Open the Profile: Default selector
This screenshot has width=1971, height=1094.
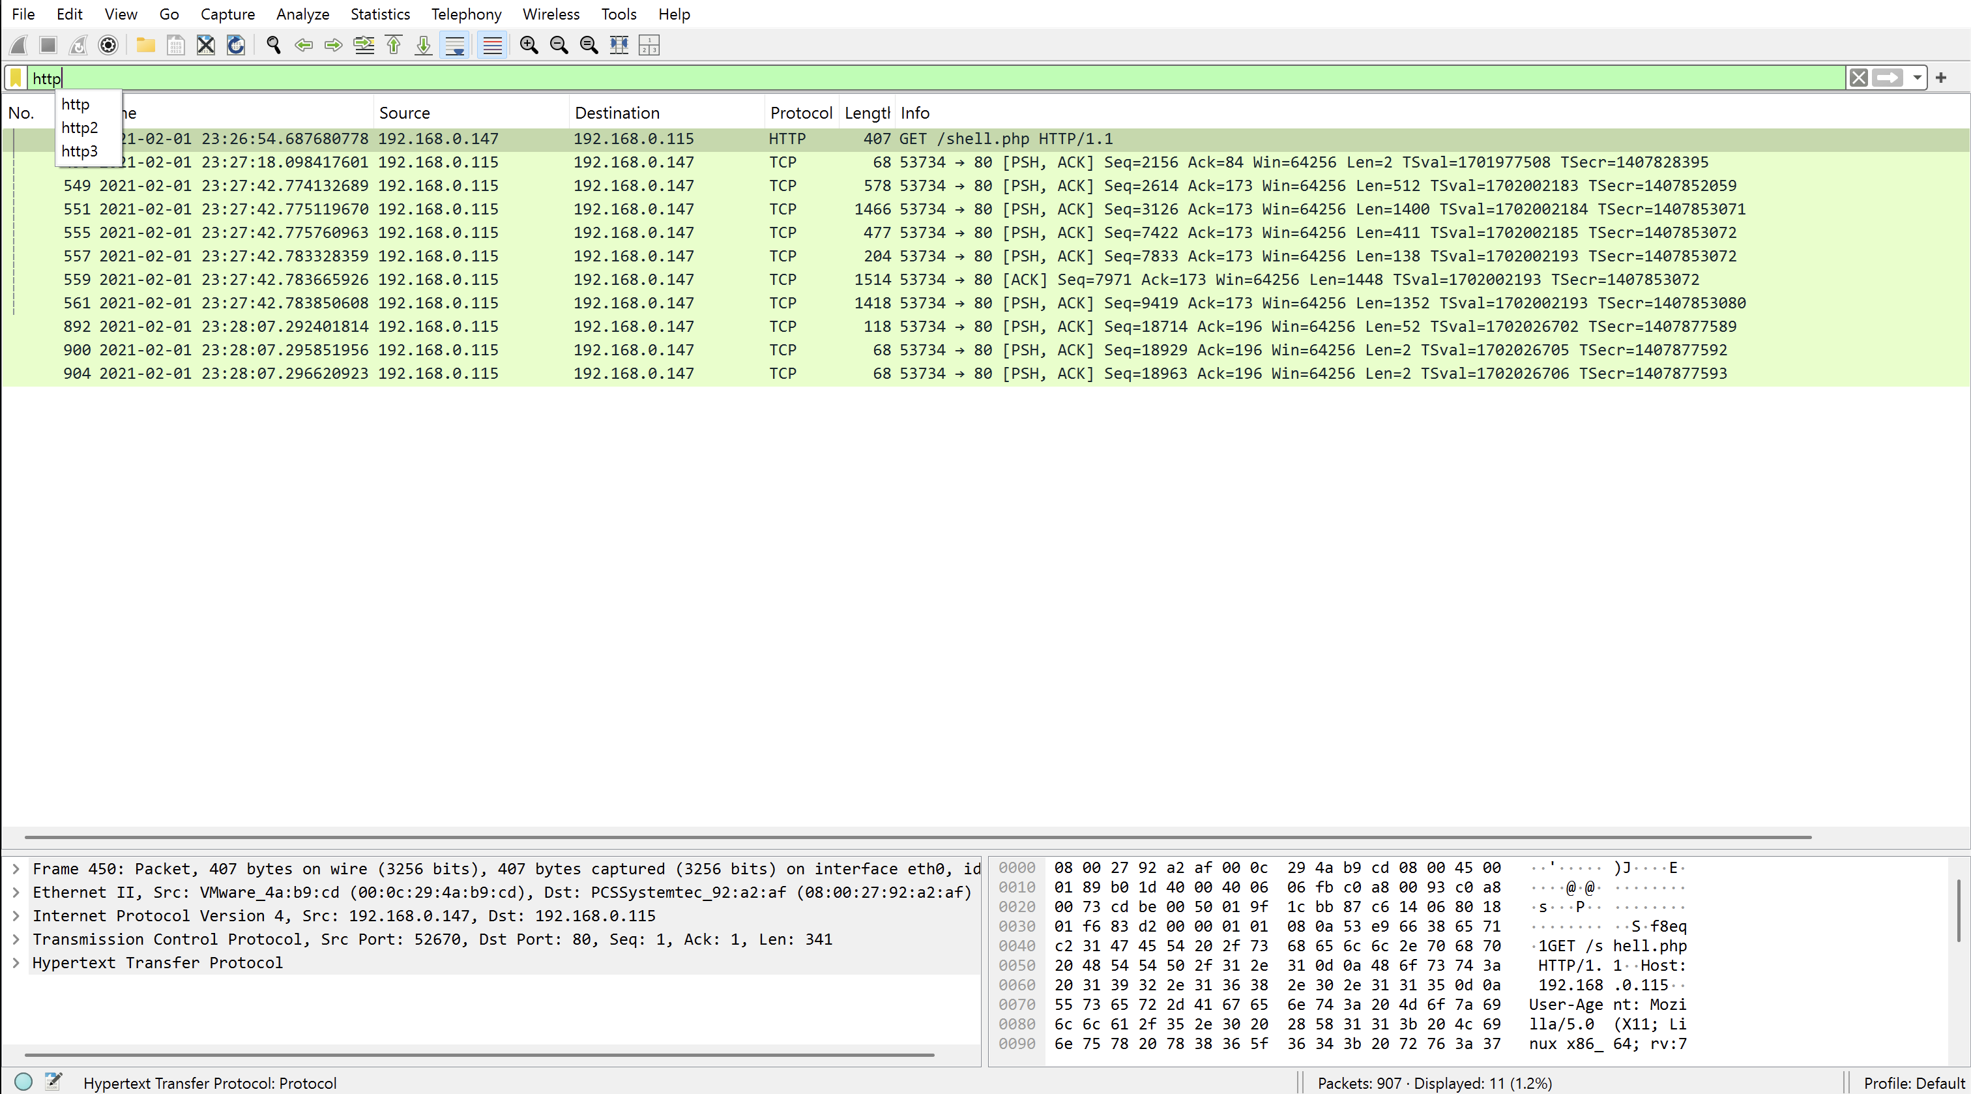coord(1914,1082)
